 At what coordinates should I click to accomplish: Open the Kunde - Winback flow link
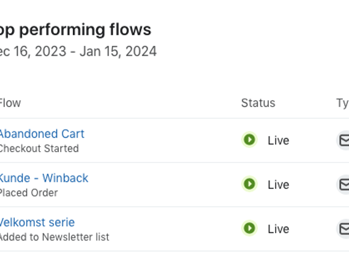43,178
